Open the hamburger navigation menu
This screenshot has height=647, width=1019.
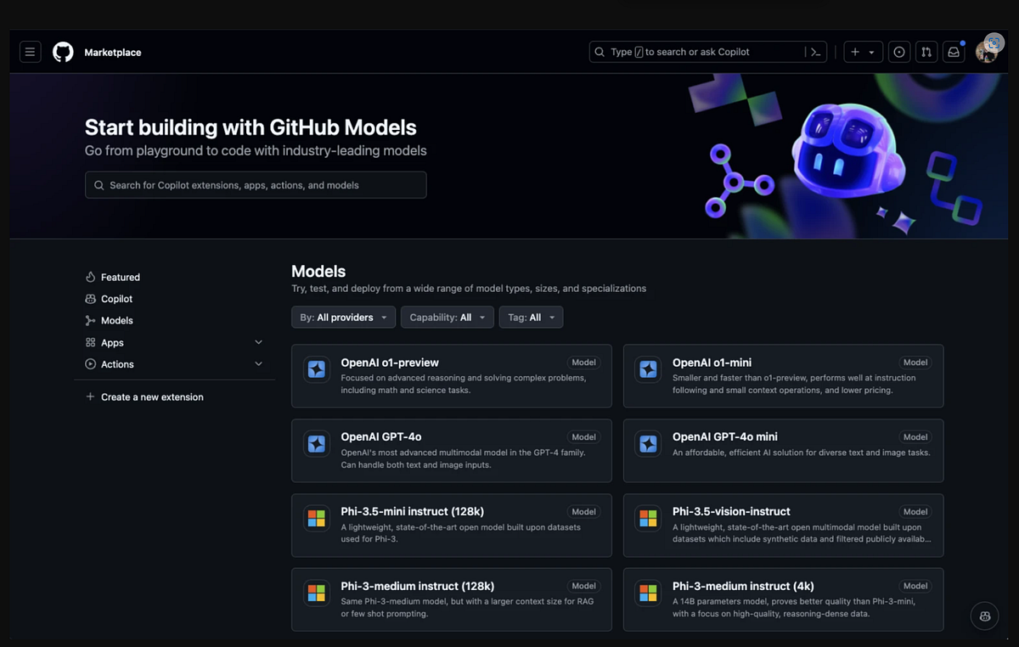click(x=30, y=52)
